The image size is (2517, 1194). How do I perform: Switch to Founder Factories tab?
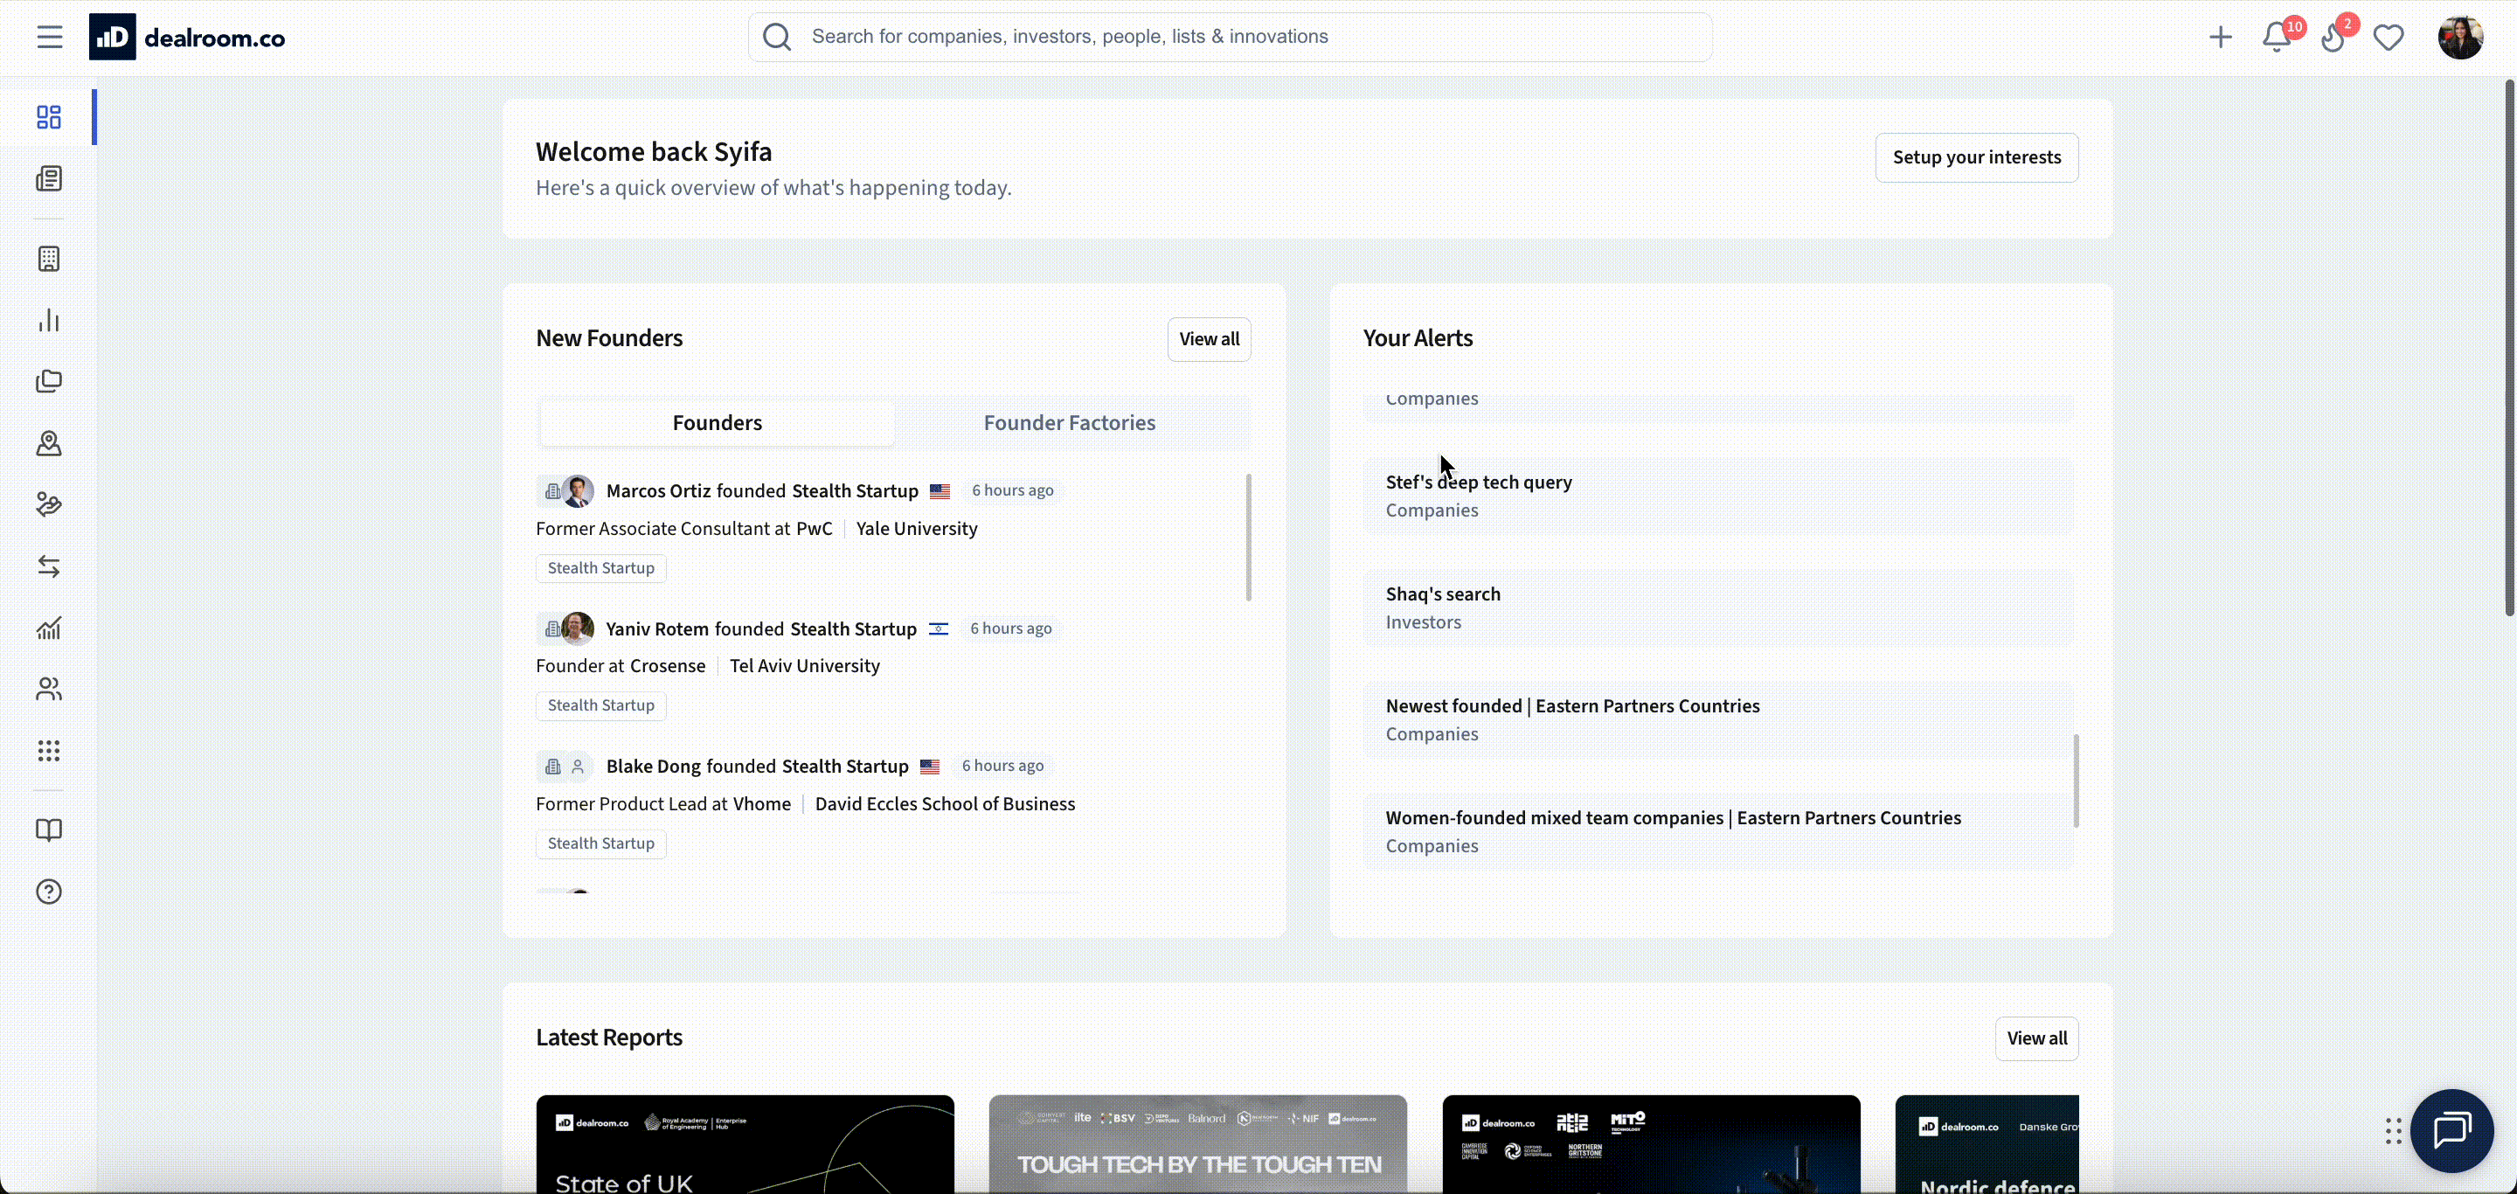pyautogui.click(x=1069, y=423)
